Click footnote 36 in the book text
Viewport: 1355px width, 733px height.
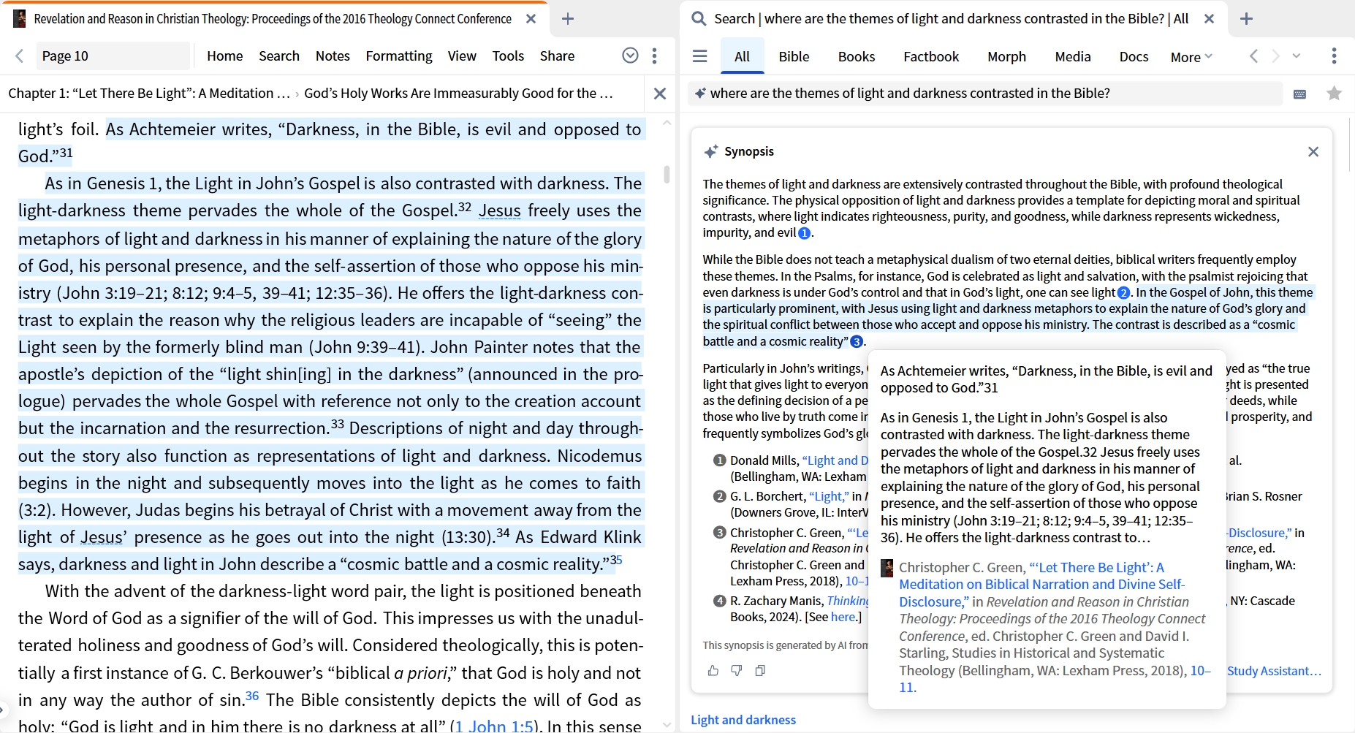pyautogui.click(x=252, y=696)
